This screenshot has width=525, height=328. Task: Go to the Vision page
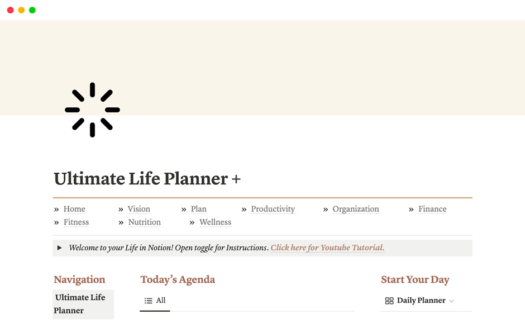click(x=139, y=209)
